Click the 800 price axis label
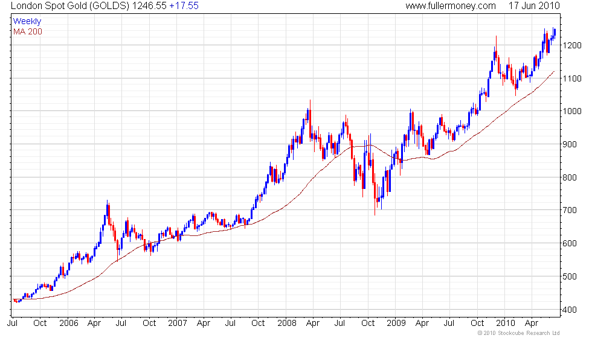 click(570, 177)
